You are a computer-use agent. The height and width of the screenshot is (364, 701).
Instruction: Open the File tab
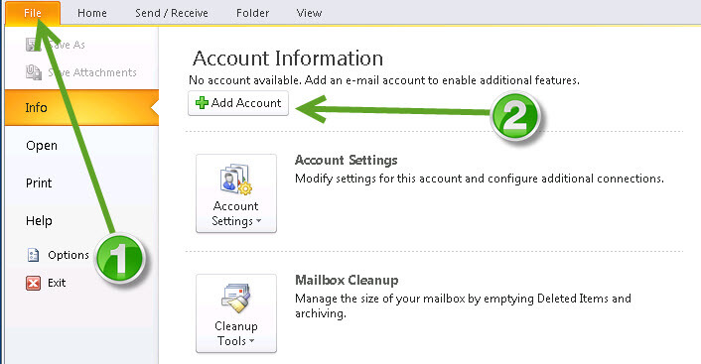click(33, 13)
